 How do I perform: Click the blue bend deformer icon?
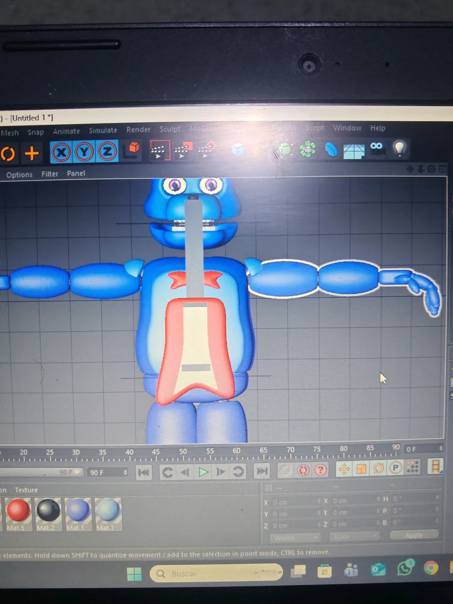point(330,149)
